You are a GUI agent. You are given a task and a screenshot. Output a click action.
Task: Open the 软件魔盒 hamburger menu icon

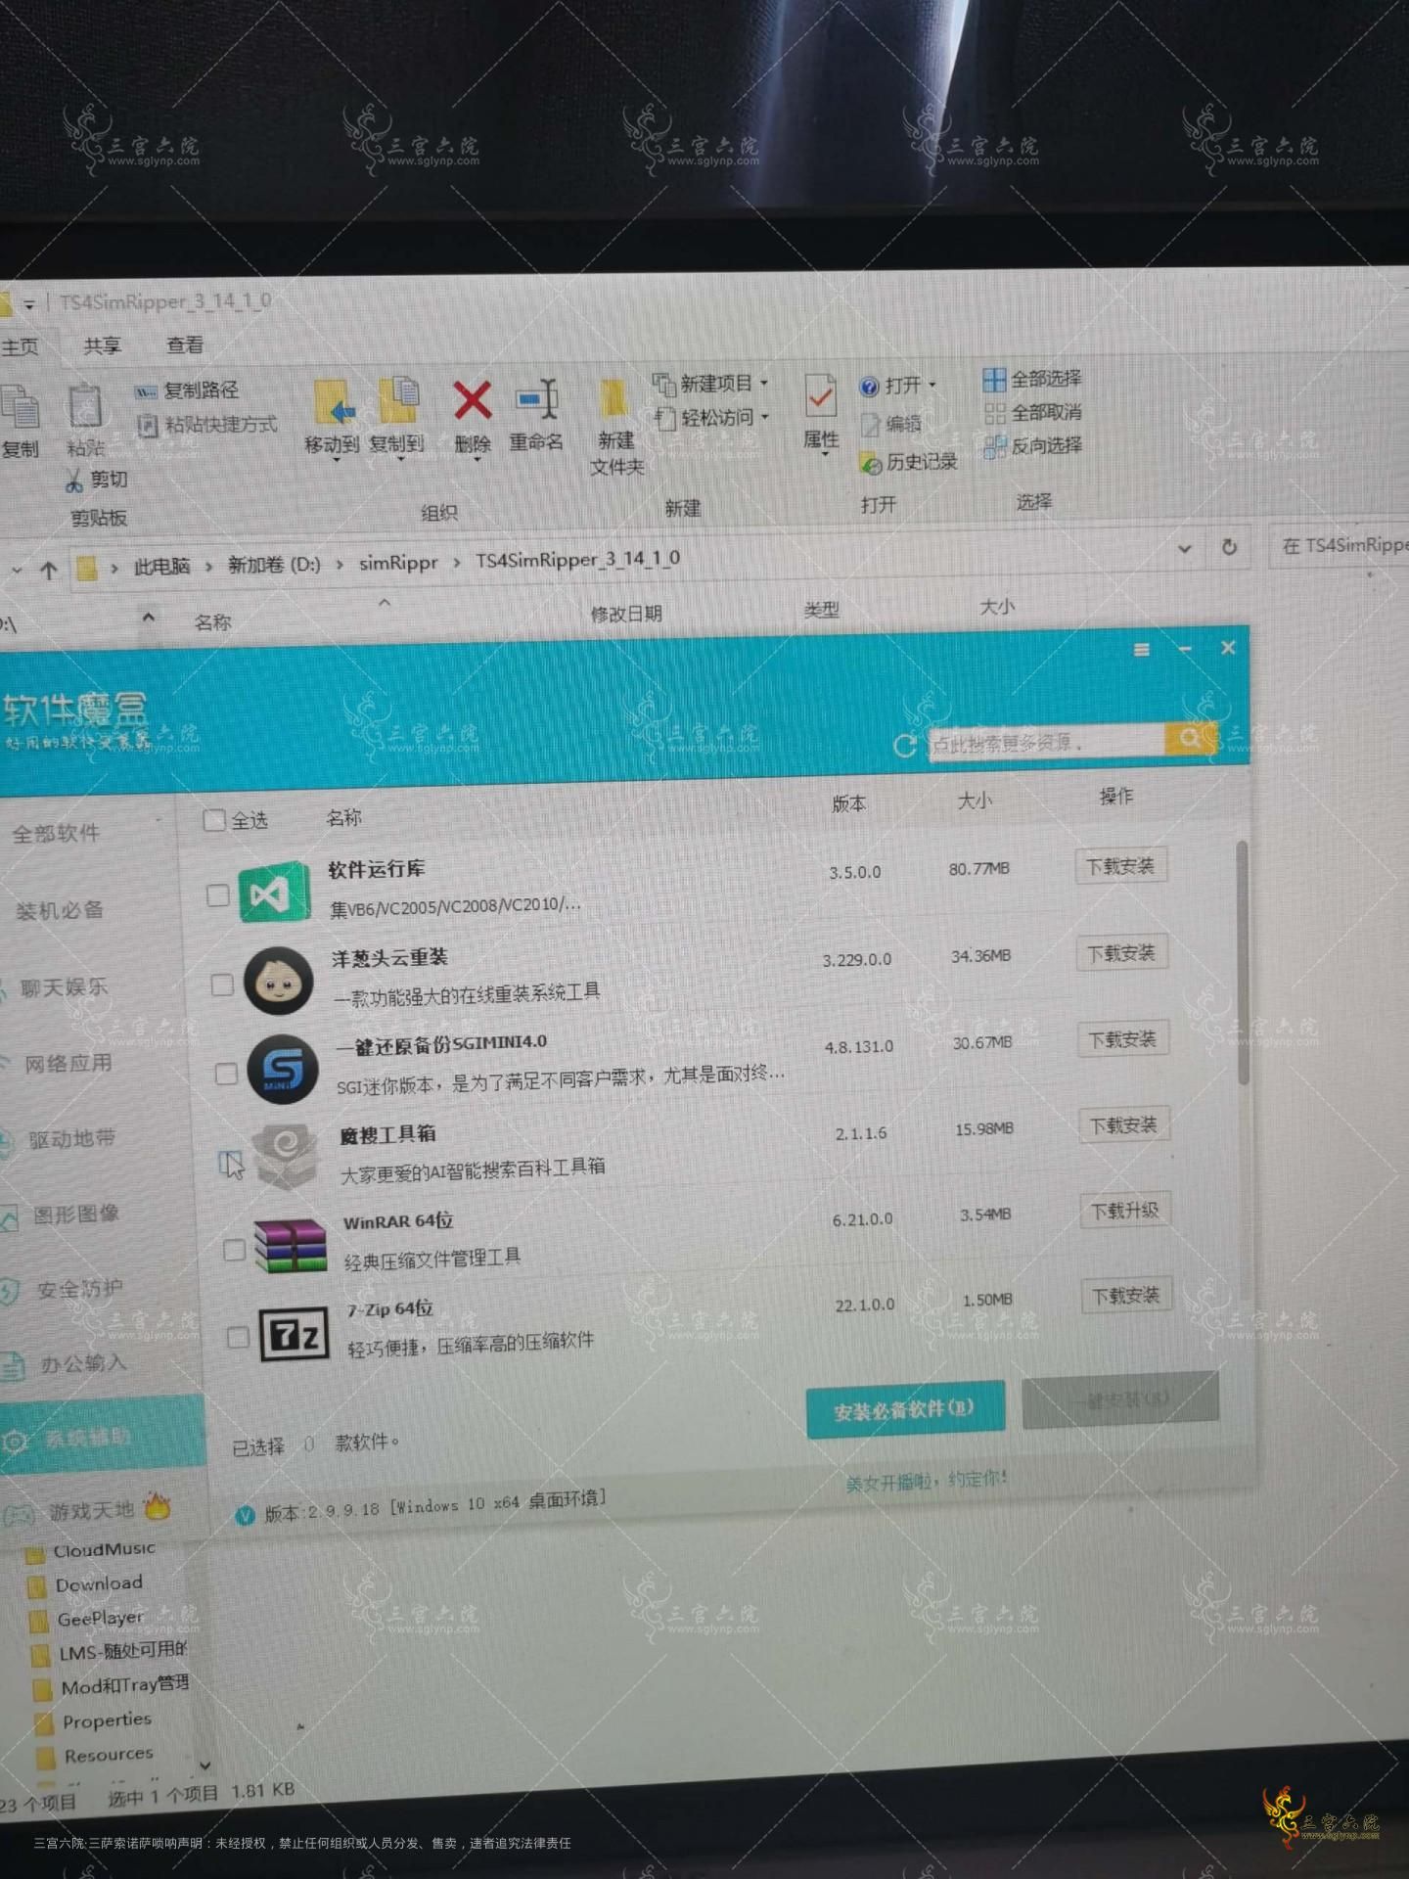point(1141,650)
